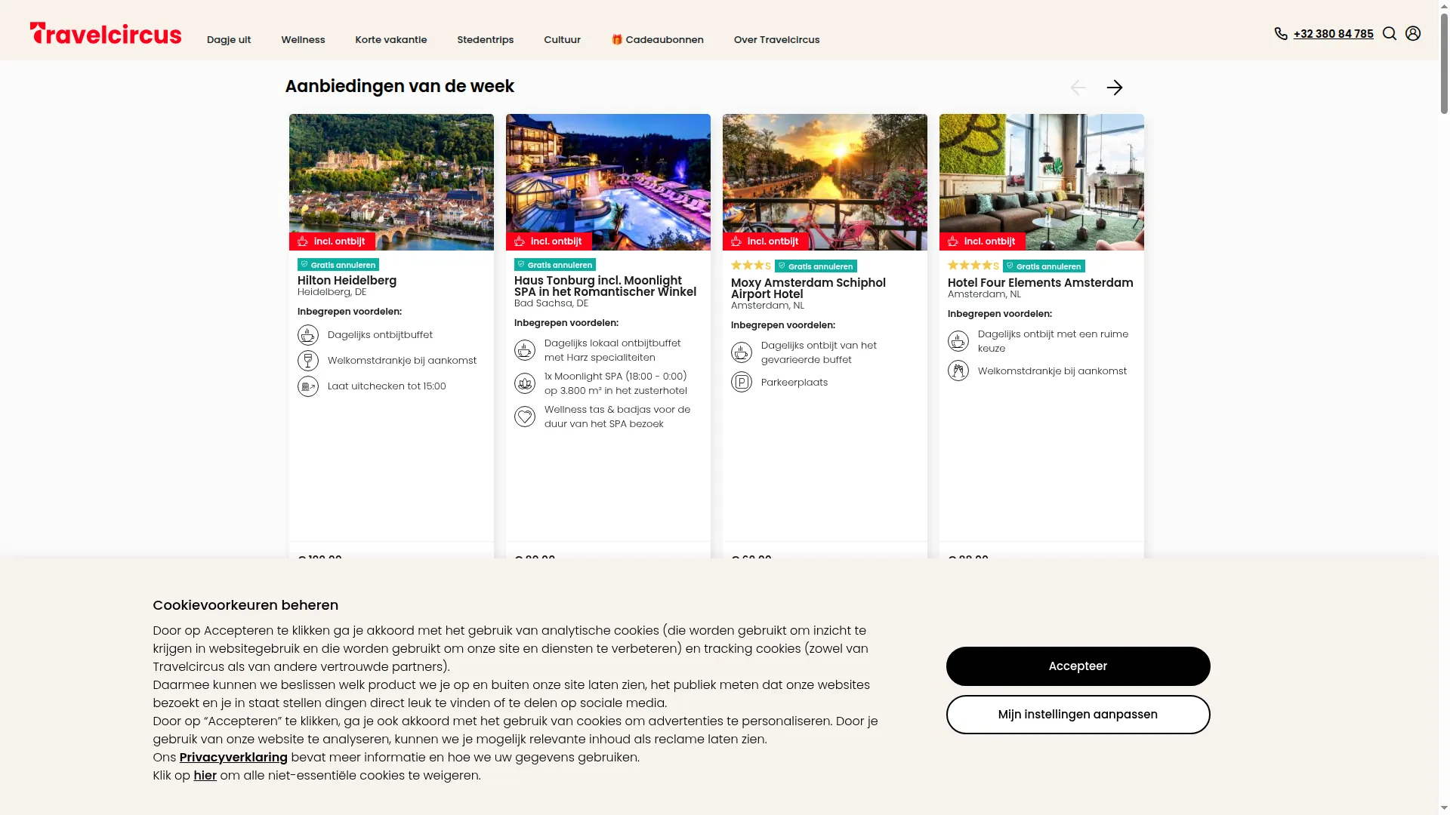
Task: Click breakfast icon for Dagelijks ontbijtbuffet
Action: click(x=308, y=335)
